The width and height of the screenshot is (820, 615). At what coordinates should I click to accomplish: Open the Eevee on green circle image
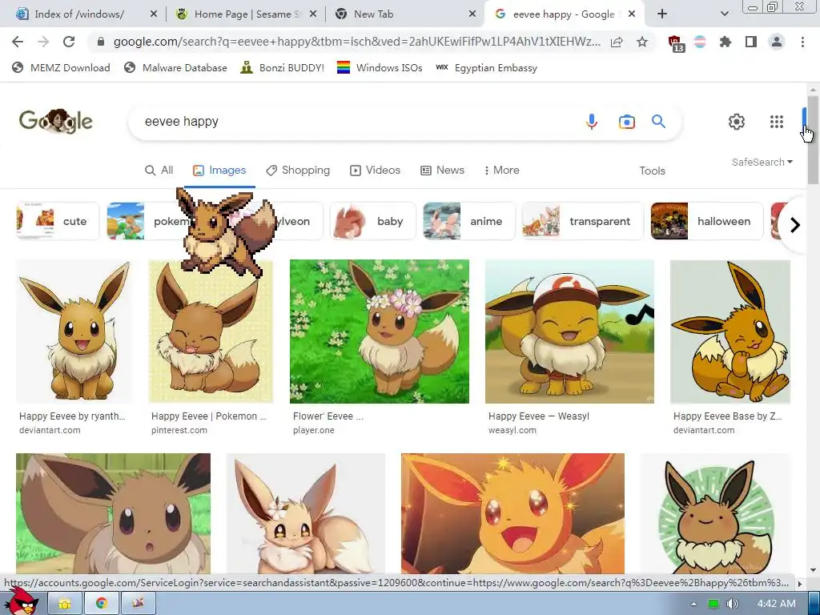(x=715, y=513)
